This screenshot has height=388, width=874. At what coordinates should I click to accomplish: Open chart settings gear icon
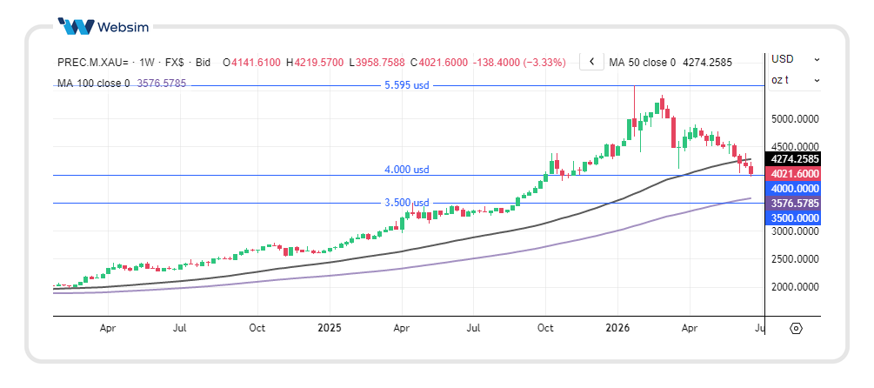[x=796, y=328]
